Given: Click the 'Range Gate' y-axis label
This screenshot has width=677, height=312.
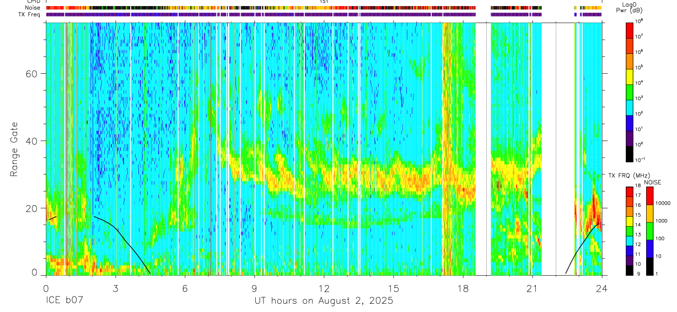Looking at the screenshot, I should coord(14,149).
